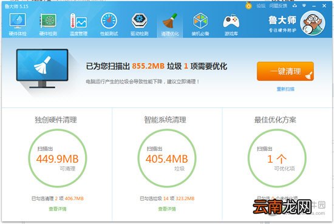This screenshot has height=224, width=334.
Task: Open the 论坛 forum link
Action: click(261, 5)
